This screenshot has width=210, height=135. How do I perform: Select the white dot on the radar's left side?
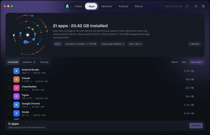pyautogui.click(x=14, y=35)
